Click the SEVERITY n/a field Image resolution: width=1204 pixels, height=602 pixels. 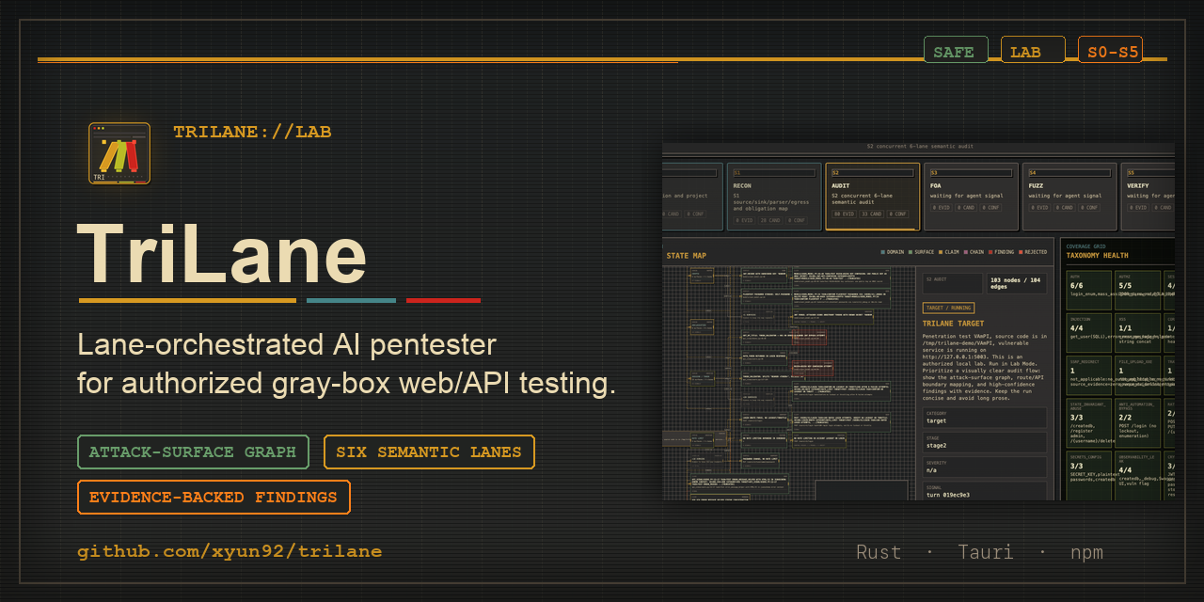pyautogui.click(x=984, y=467)
